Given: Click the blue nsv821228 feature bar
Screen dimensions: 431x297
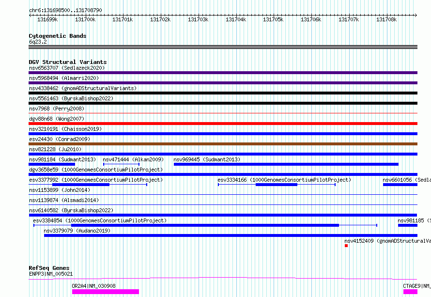Looking at the screenshot, I should [223, 154].
